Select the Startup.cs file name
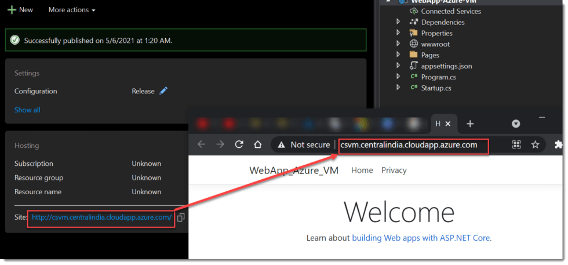The height and width of the screenshot is (265, 568). [436, 88]
